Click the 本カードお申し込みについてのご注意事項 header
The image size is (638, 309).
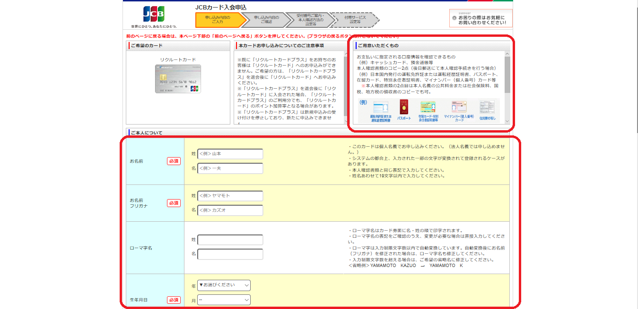(291, 45)
